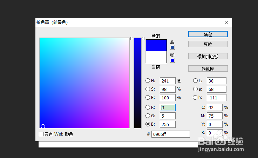Enable the 只有 Web 颜色 checkbox

coord(41,134)
